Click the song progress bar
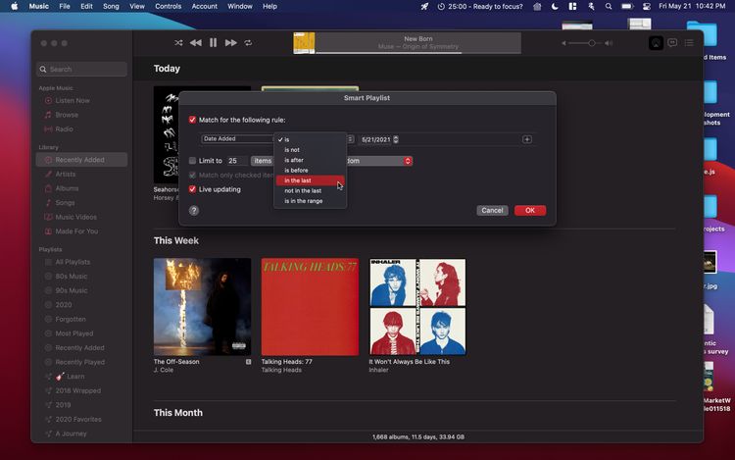 click(418, 53)
